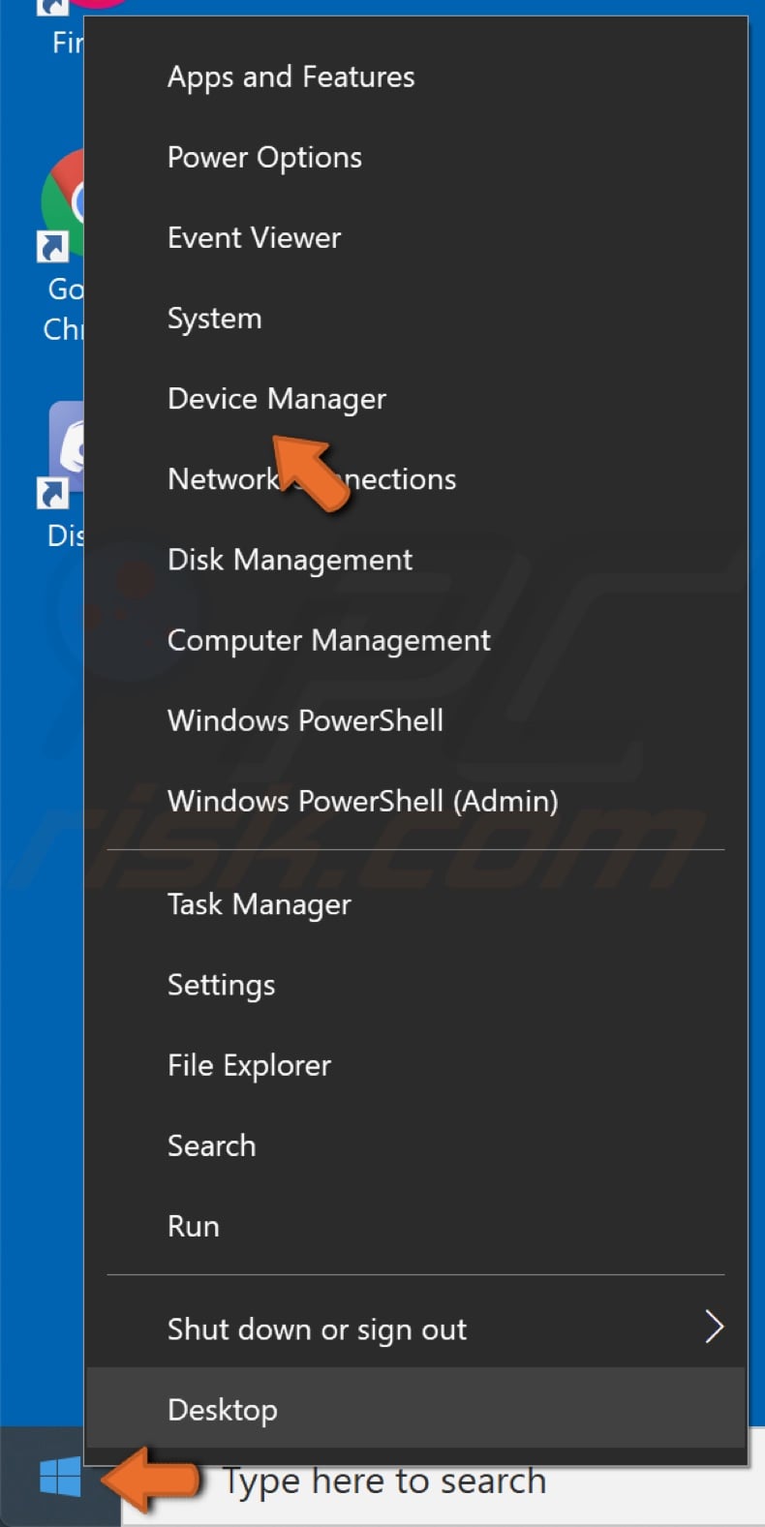The height and width of the screenshot is (1527, 765).
Task: Expand the Shut down or sign out submenu
Action: pos(317,1329)
